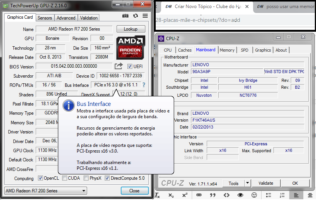Click the BIOS Version F1KT46AUS field
The height and width of the screenshot is (200, 316).
(247, 120)
